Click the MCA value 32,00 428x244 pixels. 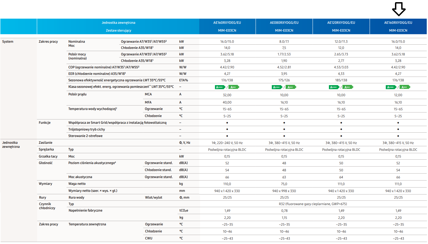click(x=227, y=95)
